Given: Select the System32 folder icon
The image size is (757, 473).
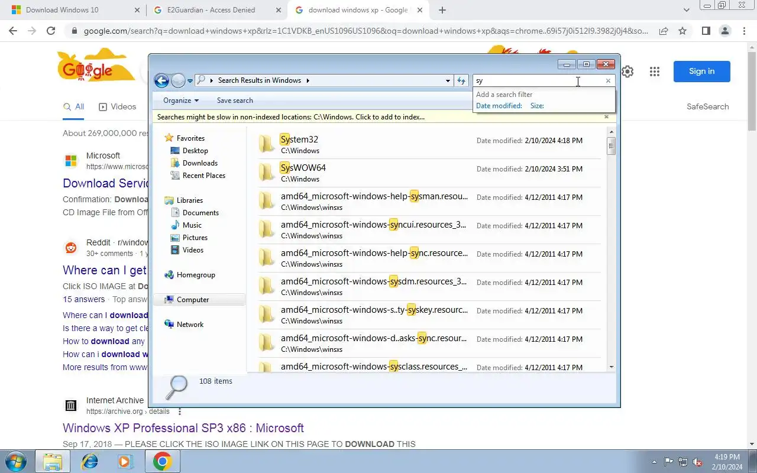Looking at the screenshot, I should tap(267, 144).
